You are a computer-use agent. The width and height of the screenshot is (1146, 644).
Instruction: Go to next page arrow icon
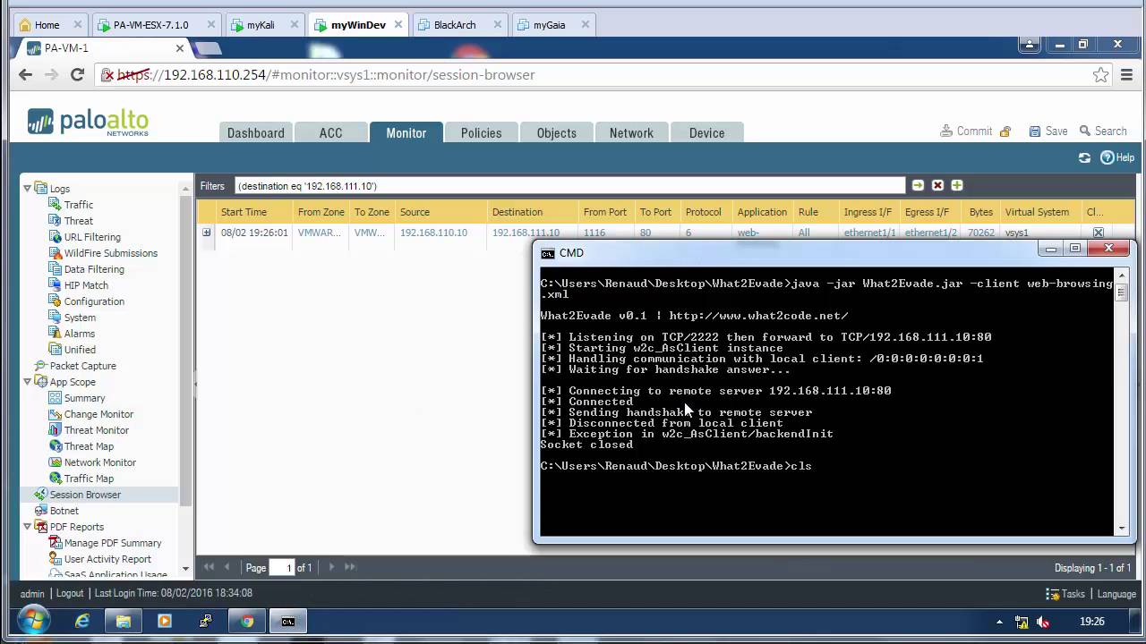pyautogui.click(x=331, y=567)
